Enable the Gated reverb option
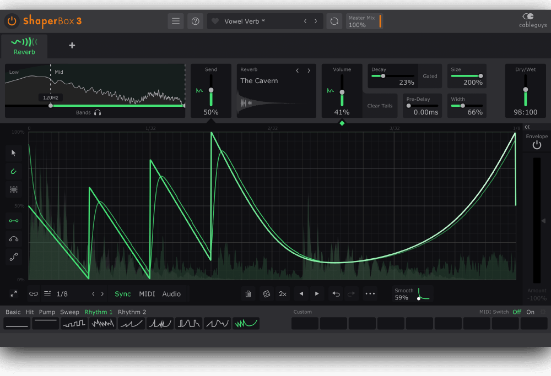 [430, 76]
